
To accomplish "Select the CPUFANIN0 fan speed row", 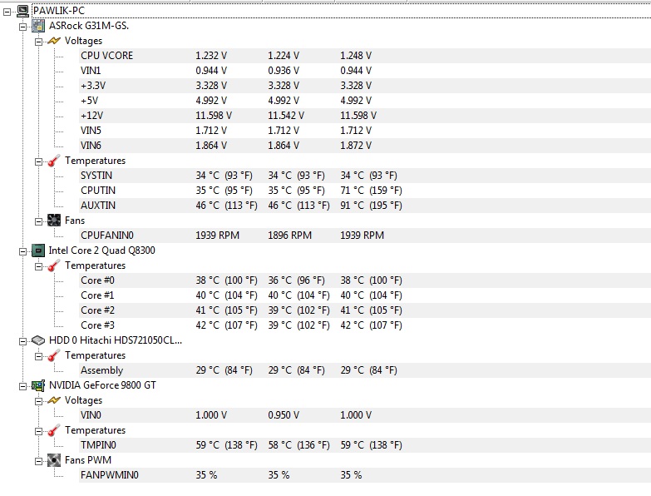I will 365,236.
